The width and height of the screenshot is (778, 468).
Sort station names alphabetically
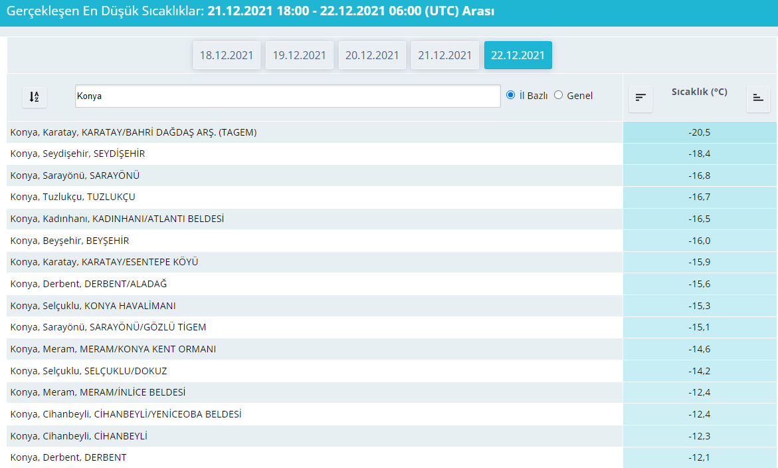[x=35, y=97]
